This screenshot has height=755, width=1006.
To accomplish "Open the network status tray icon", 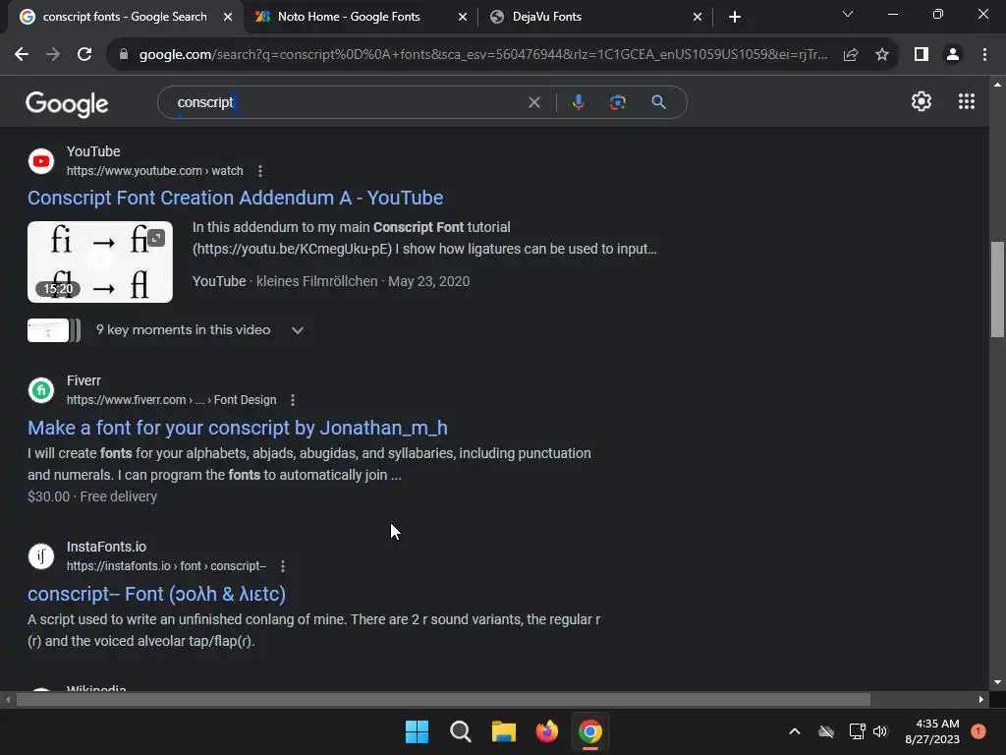I will [857, 731].
